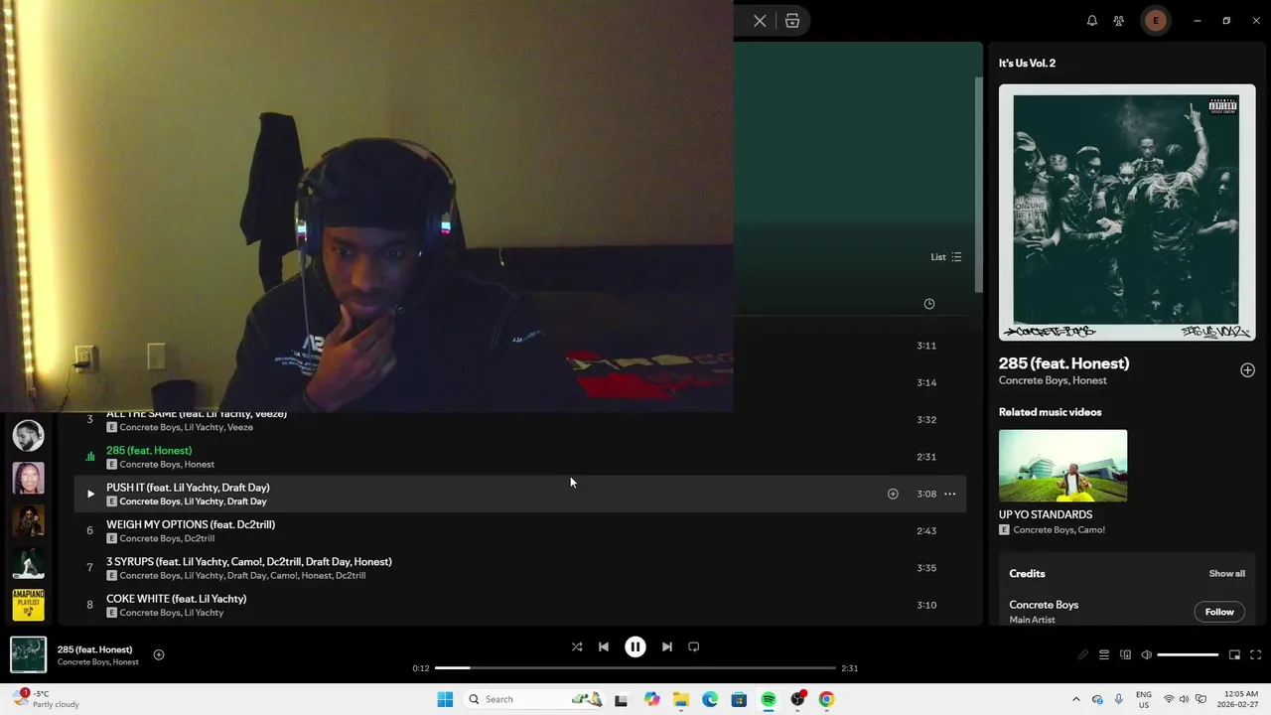The width and height of the screenshot is (1271, 715).
Task: Mute audio with the speaker icon
Action: tap(1147, 654)
